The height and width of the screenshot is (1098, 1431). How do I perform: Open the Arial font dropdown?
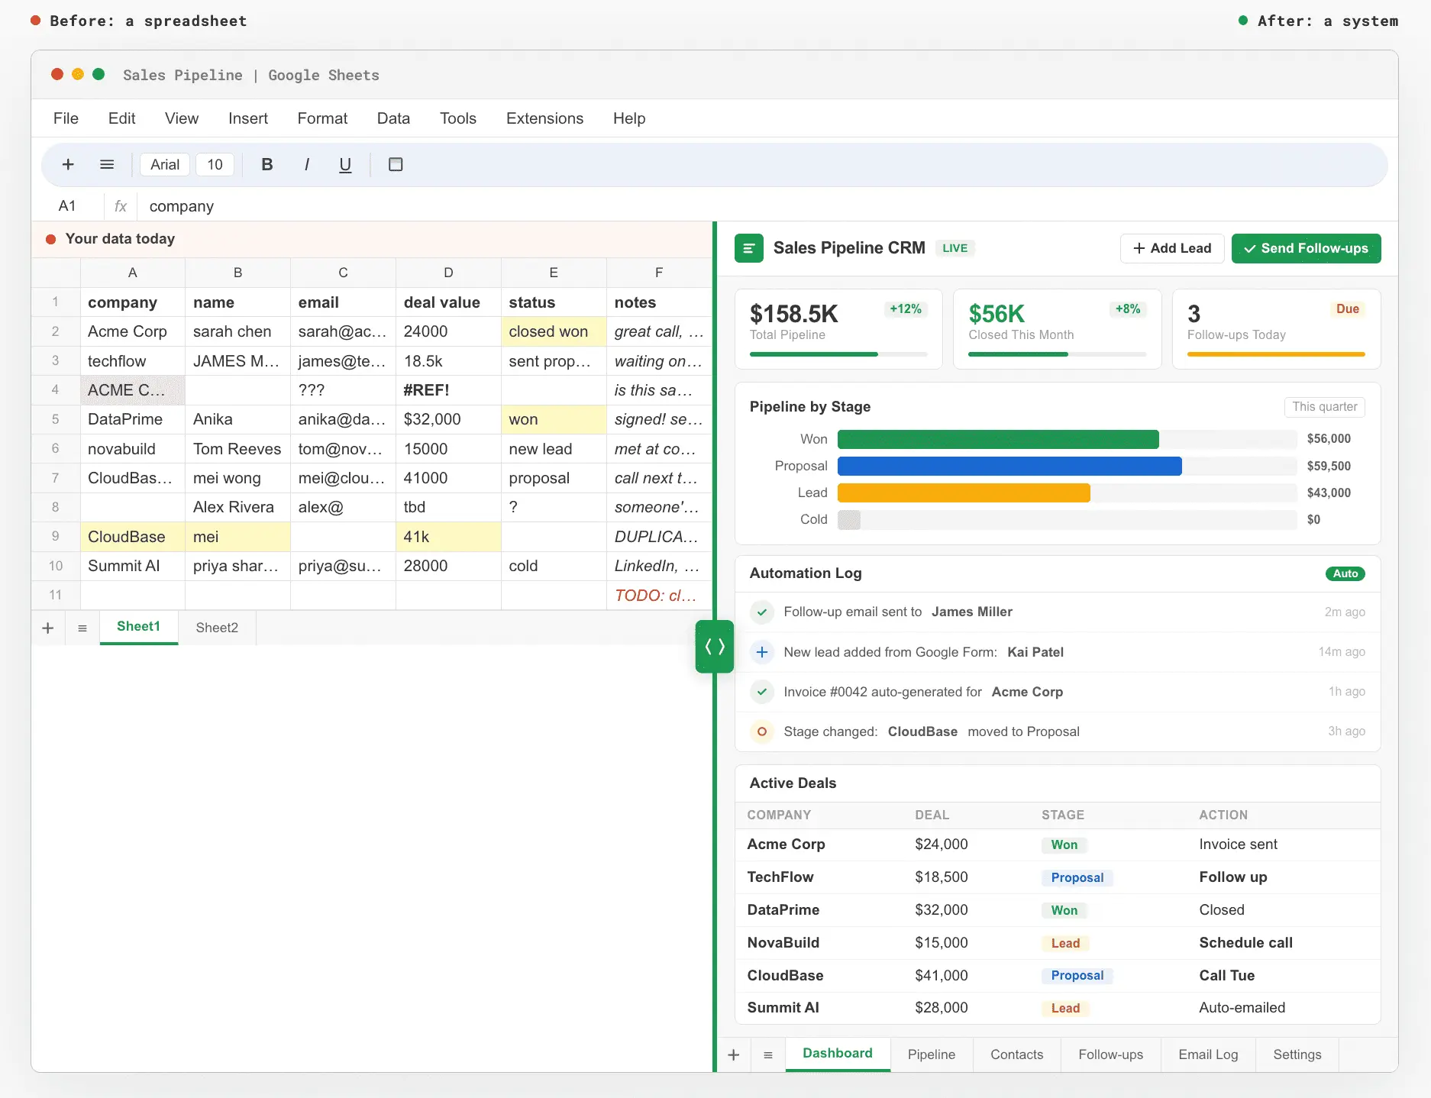pyautogui.click(x=165, y=164)
